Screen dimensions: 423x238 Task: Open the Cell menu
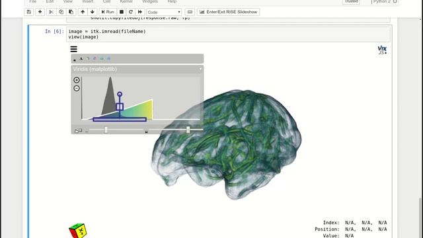pos(106,1)
